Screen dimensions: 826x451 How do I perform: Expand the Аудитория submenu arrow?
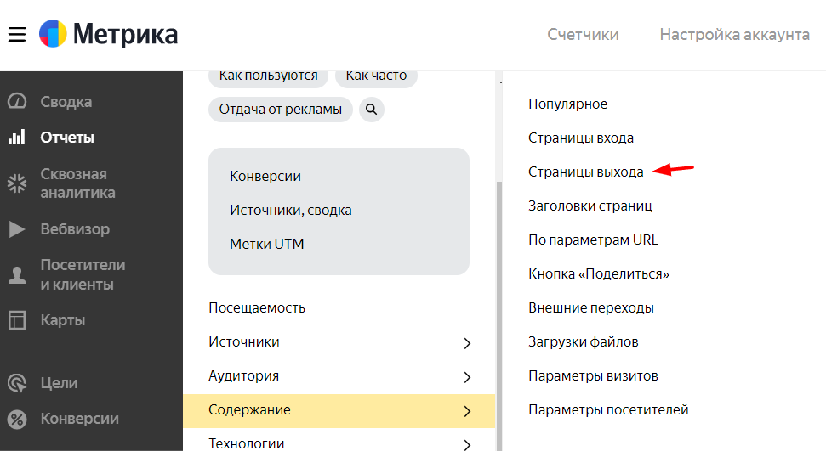point(467,377)
